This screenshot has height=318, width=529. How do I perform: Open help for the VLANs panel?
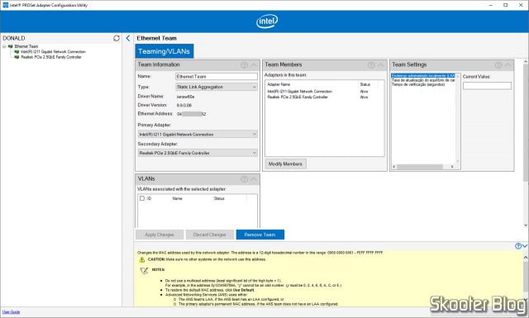click(245, 179)
